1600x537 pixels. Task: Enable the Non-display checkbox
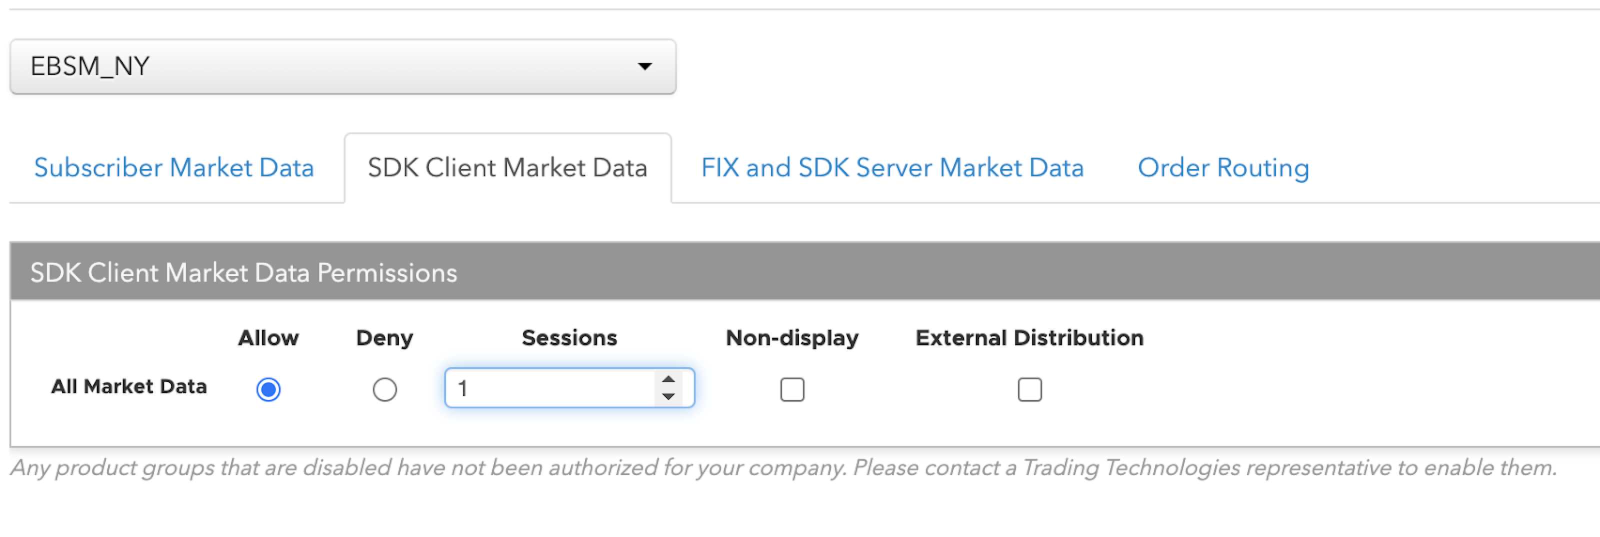click(792, 390)
